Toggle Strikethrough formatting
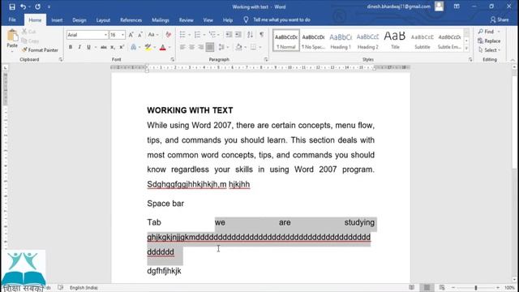This screenshot has width=519, height=292. pyautogui.click(x=104, y=47)
